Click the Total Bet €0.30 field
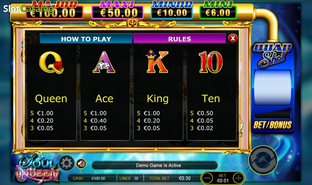Screen dimensions: 312x185 point(171,178)
